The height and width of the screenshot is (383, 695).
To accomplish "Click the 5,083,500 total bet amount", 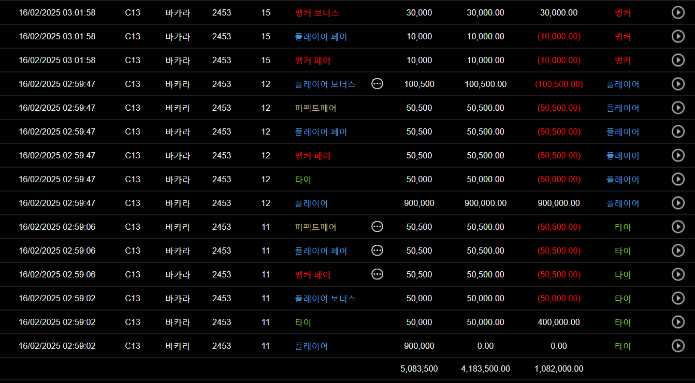I will [419, 369].
